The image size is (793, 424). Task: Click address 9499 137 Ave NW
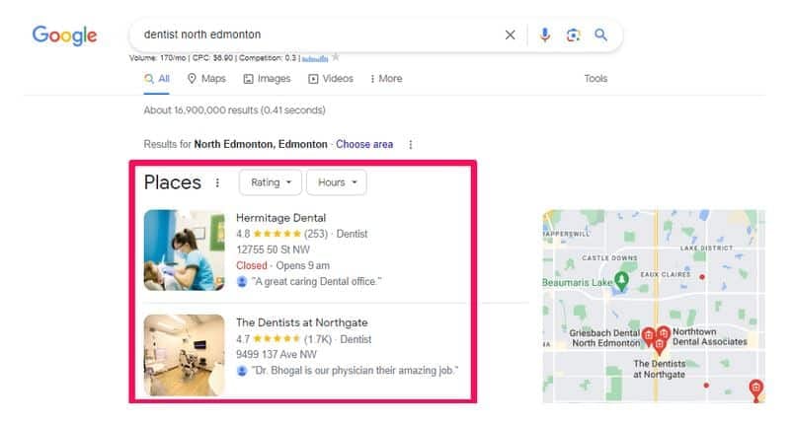pos(277,354)
